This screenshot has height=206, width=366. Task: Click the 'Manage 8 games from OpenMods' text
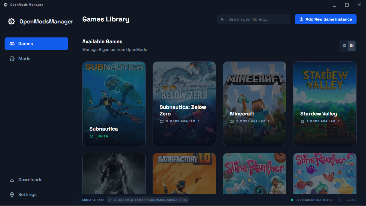[115, 49]
